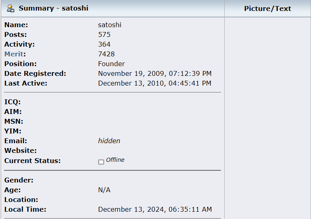The image size is (311, 219).
Task: Click the "Name:" field label
Action: (16, 25)
